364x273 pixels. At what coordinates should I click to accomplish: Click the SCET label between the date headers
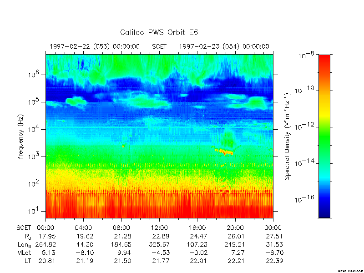tap(159, 46)
